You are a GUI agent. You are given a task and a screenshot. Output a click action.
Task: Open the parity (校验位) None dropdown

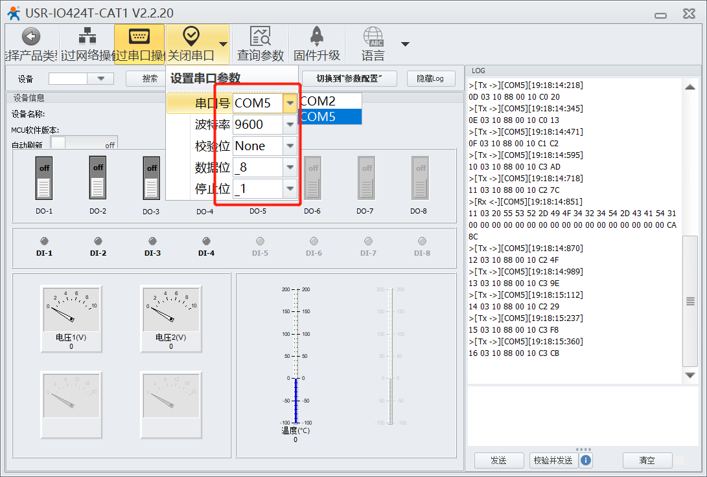click(x=290, y=146)
